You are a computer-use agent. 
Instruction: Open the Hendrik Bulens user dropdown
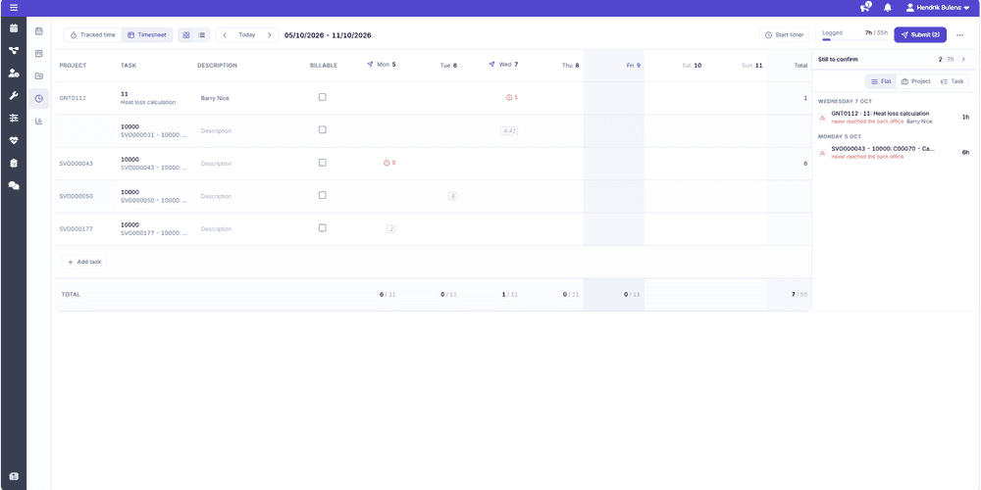[x=938, y=8]
